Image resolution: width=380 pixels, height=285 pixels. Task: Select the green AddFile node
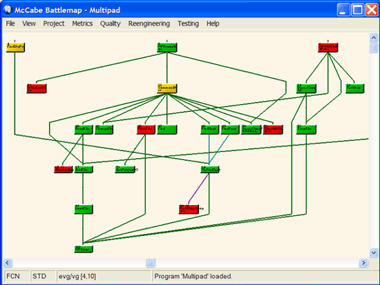(84, 169)
